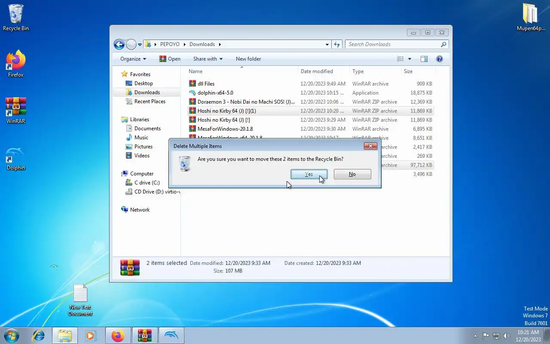Image resolution: width=550 pixels, height=344 pixels.
Task: Click the volume speaker tray icon
Action: [x=507, y=336]
